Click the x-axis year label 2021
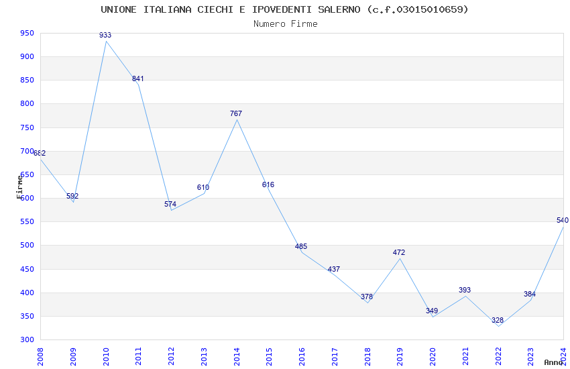The image size is (570, 369). pos(465,356)
